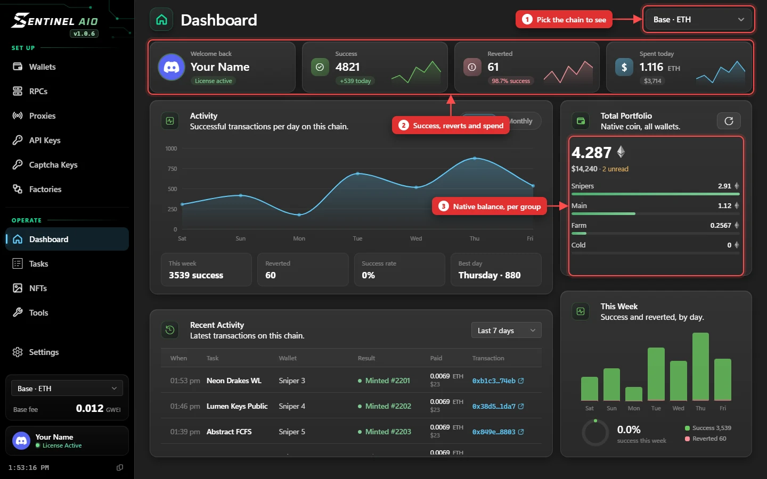Click the Captcha Keys key icon
This screenshot has height=479, width=767.
point(18,164)
